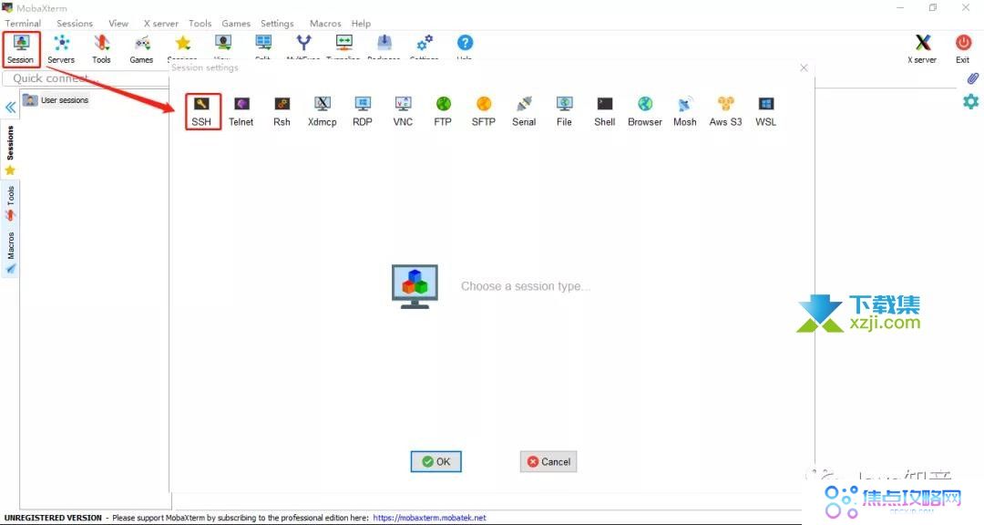Pick the RDP session type

click(x=362, y=112)
